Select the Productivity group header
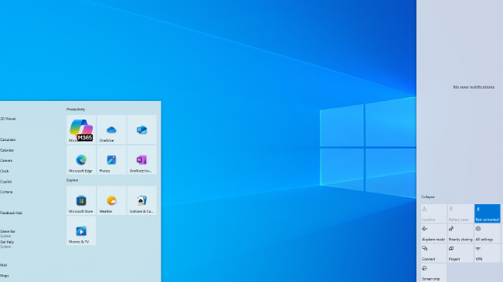Screen dimensions: 503x282 coord(76,109)
